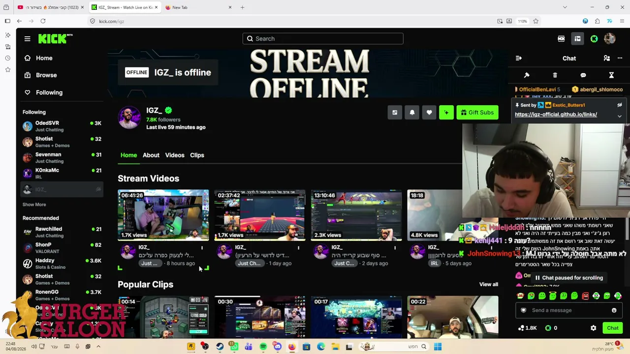Click the red angry emote in quick emotes
This screenshot has height=354, width=630.
(585, 296)
